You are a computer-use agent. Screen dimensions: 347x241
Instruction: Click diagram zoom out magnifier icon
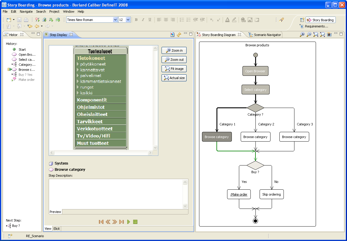(309, 35)
